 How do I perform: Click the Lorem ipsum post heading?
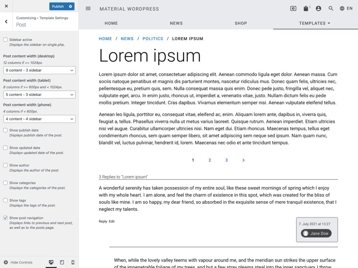point(150,56)
